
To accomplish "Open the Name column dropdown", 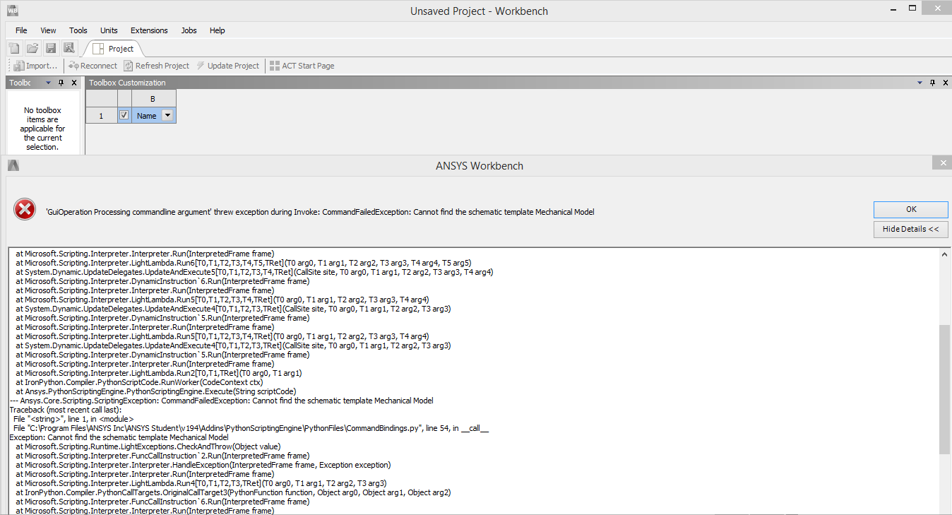I will [167, 115].
